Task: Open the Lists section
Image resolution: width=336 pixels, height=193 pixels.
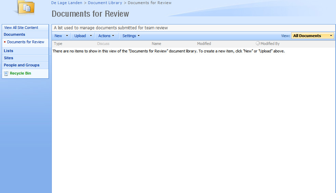Action: coord(9,51)
